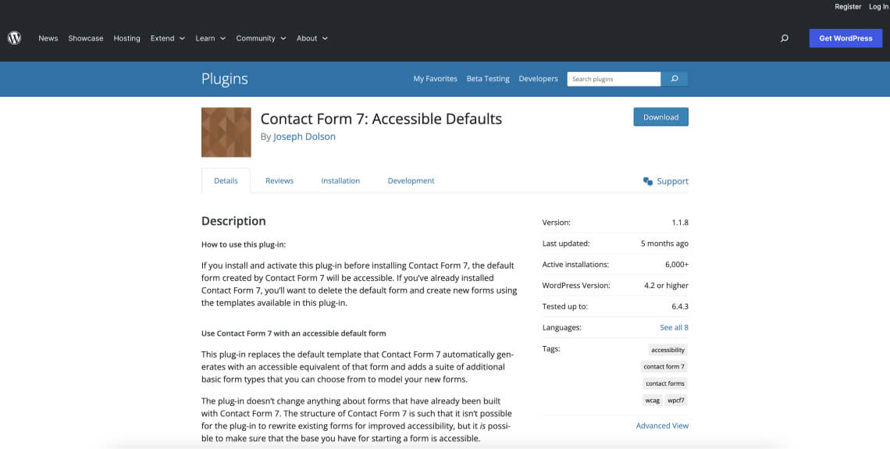Expand the Extend dropdown menu
Screen dimensions: 890x449
167,38
